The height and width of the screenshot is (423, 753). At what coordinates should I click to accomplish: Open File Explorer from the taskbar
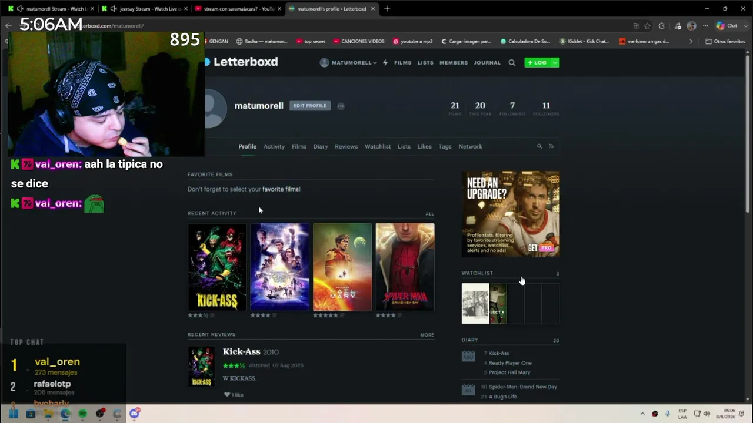point(48,414)
